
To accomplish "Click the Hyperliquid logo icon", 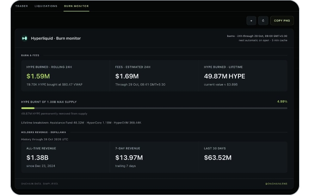I will (x=25, y=38).
